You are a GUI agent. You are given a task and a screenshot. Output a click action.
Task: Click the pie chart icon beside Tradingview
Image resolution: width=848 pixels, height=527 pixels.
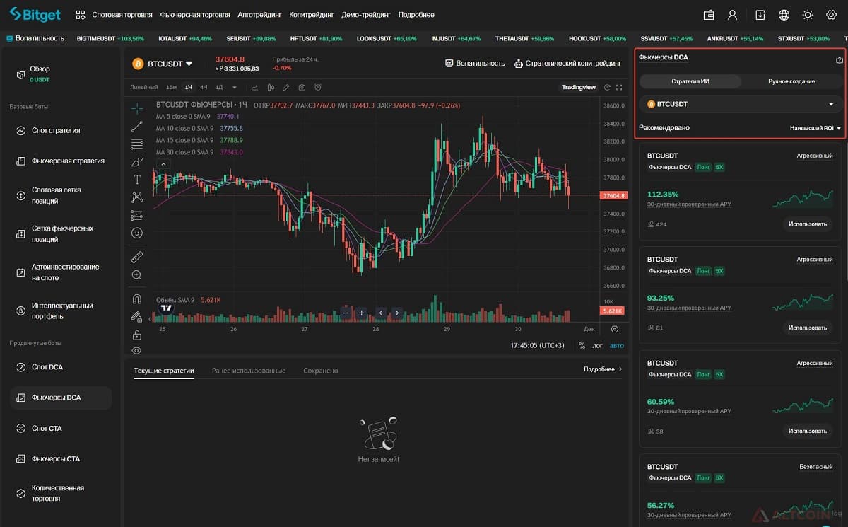coord(607,87)
